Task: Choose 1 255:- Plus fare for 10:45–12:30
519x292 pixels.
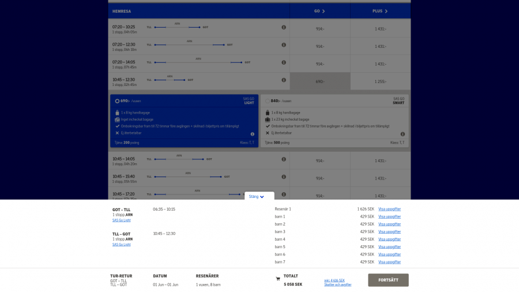Action: coord(380,81)
